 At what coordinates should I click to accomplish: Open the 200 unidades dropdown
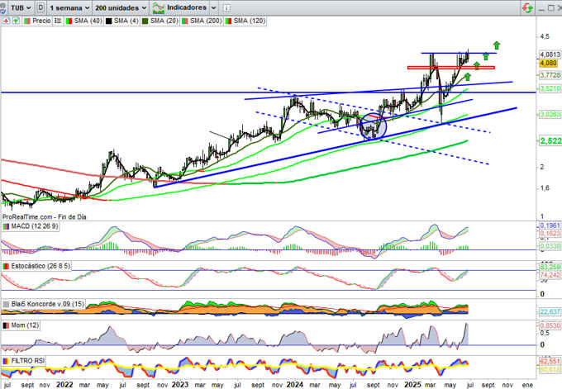click(x=121, y=7)
